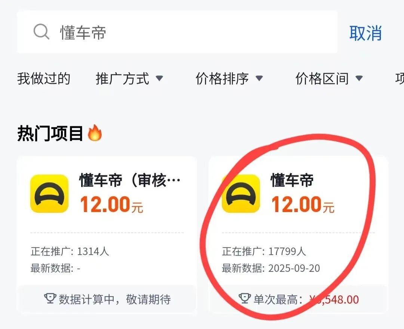
Task: Click trophy icon next to 数据计算中
Action: click(x=50, y=298)
